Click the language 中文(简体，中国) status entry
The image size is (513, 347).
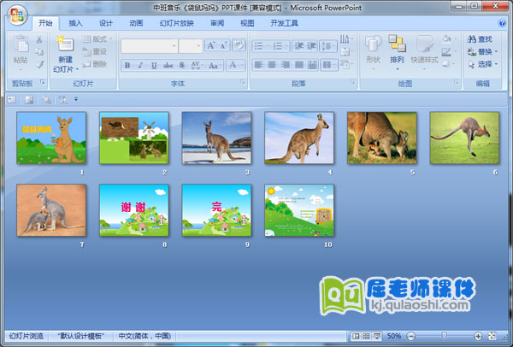coord(144,336)
